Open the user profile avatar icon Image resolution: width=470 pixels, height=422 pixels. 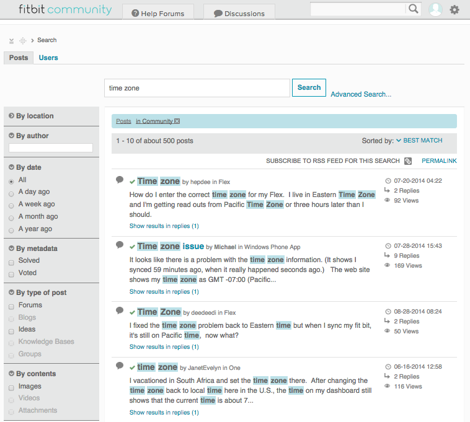436,9
